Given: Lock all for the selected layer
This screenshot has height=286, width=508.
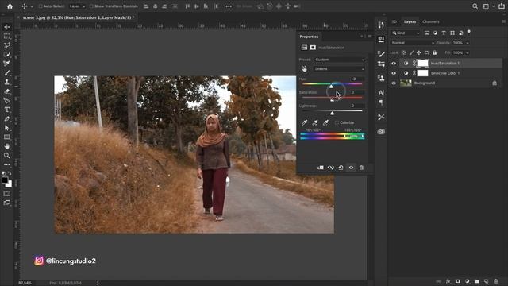Looking at the screenshot, I should (x=434, y=52).
